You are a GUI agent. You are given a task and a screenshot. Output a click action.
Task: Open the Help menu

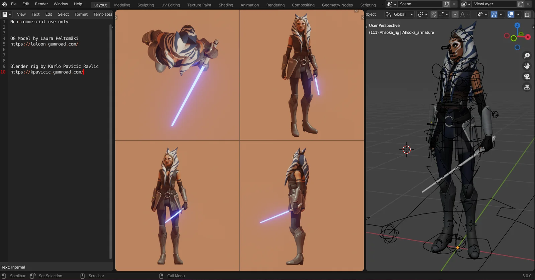(x=78, y=4)
